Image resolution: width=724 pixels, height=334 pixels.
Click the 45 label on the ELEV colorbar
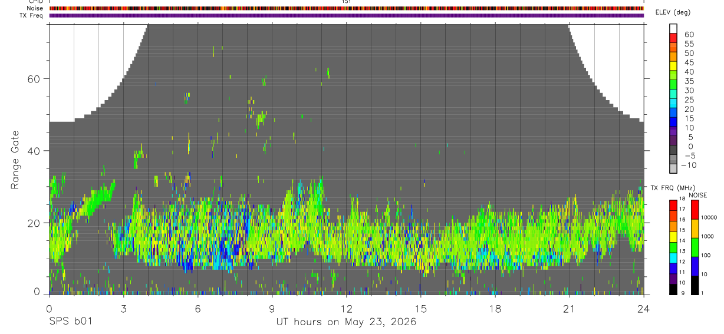pyautogui.click(x=688, y=62)
